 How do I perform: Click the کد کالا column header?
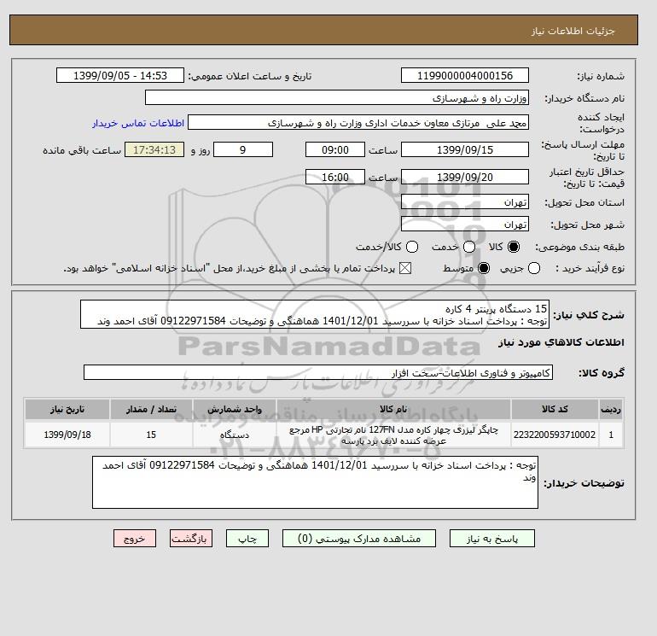(x=555, y=409)
